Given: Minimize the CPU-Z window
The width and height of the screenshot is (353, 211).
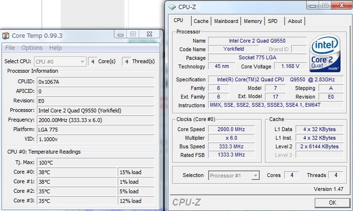Looking at the screenshot, I should pyautogui.click(x=313, y=5).
